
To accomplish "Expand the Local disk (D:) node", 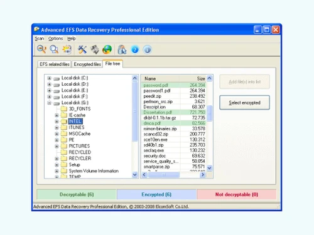I will (49, 84).
